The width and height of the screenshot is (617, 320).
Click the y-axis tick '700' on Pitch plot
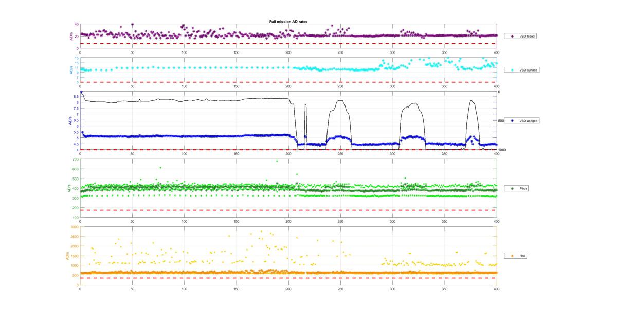[x=75, y=159]
